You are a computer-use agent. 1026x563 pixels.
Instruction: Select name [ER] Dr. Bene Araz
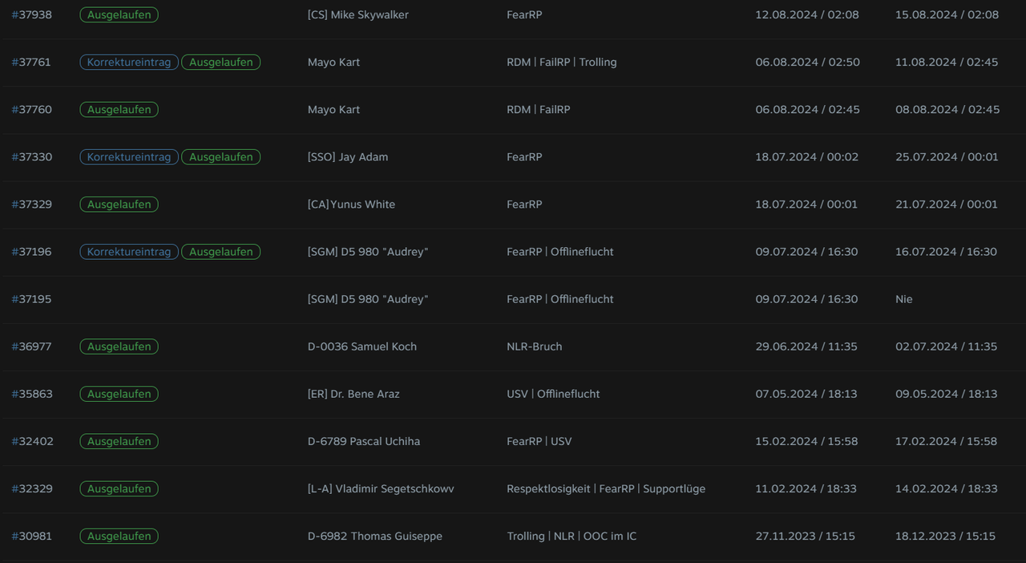point(353,393)
